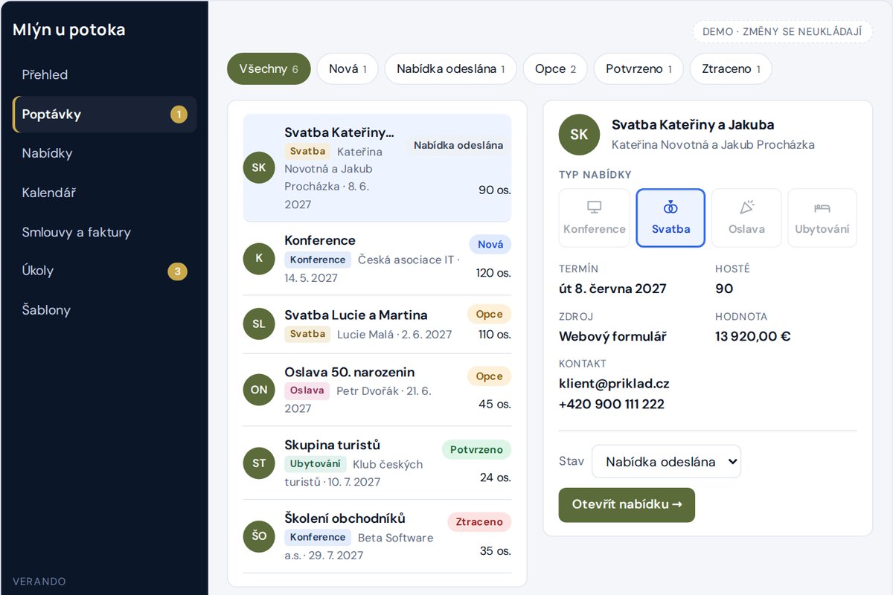Click the Ztraceno badge on Školení obchodníků

click(479, 522)
